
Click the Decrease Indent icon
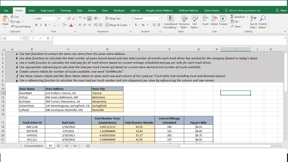[96, 25]
